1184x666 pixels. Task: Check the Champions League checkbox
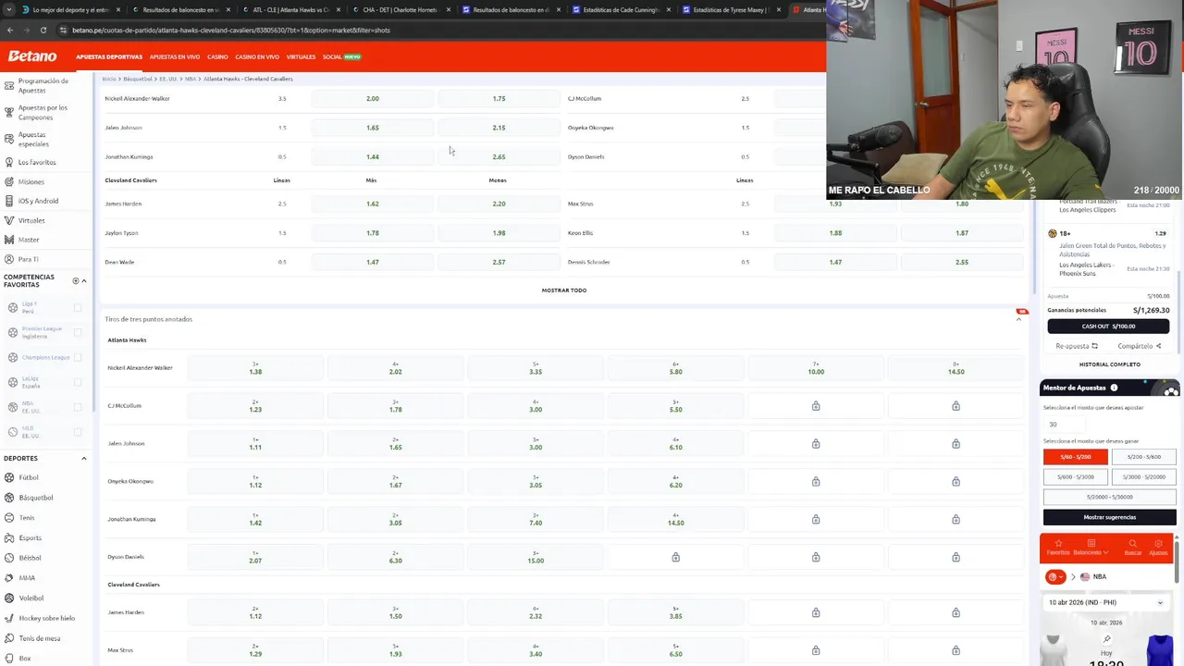[77, 357]
